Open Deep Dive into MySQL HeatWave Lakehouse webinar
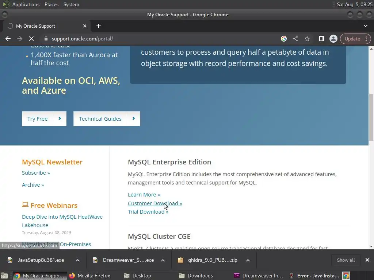Viewport: 374px width, 280px height. tap(62, 221)
